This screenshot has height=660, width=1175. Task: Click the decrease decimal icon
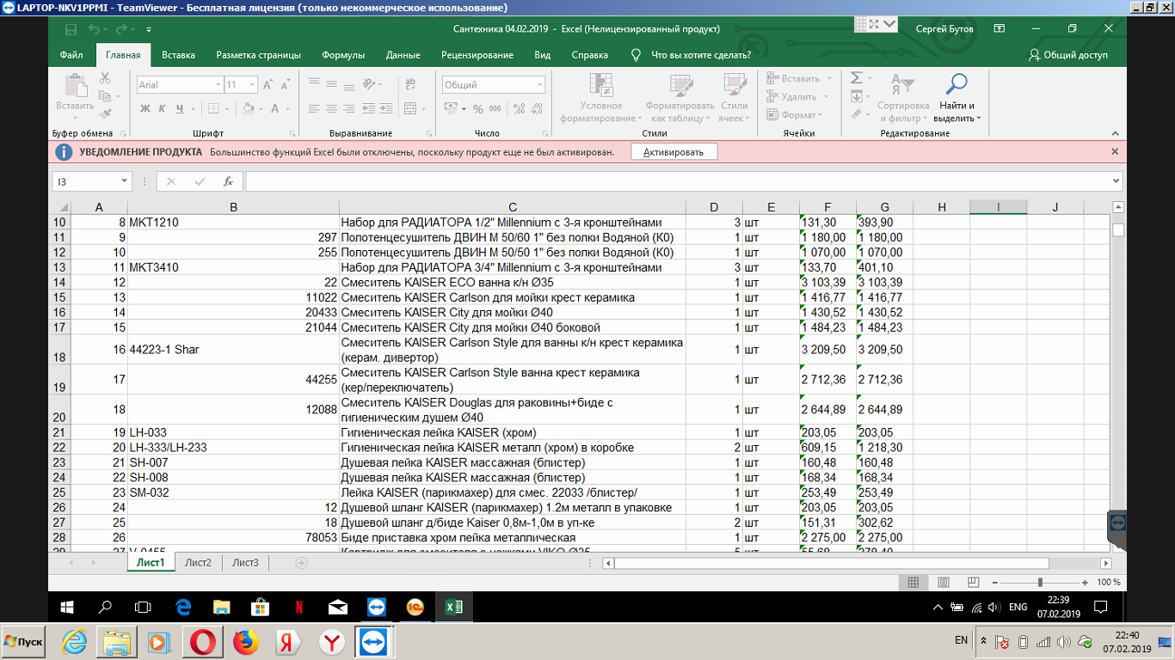(x=536, y=108)
